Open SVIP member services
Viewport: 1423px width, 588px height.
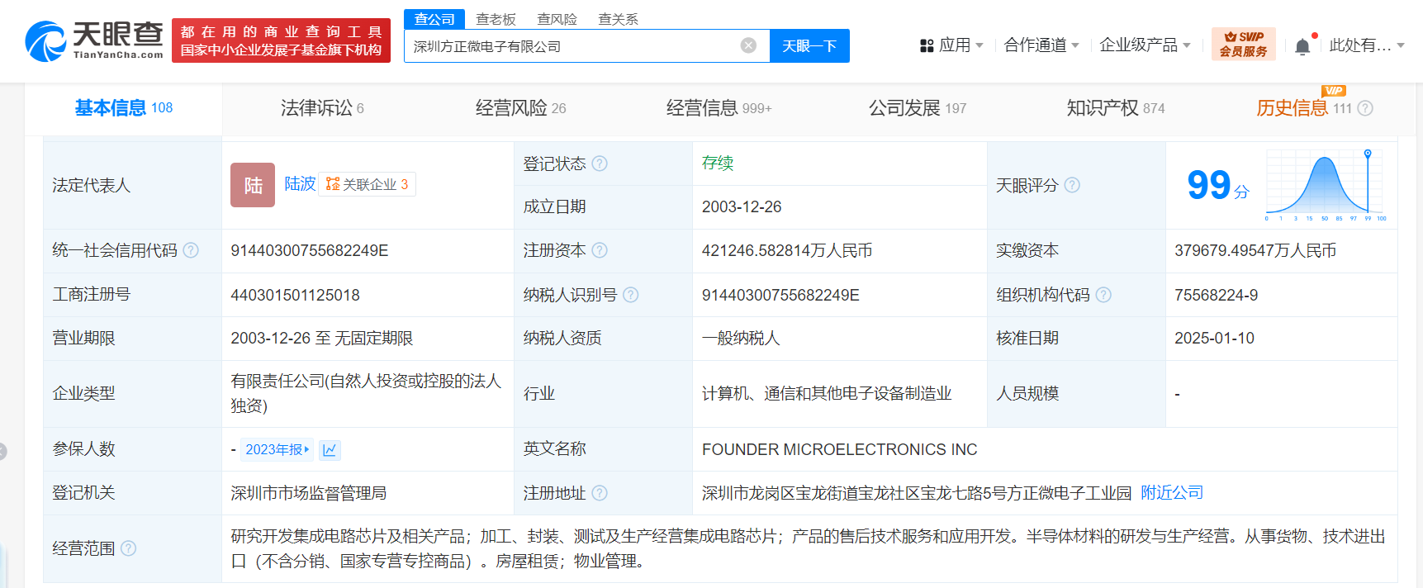point(1243,45)
